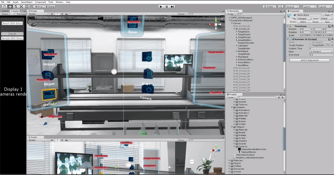Screen dimensions: 334x175
Task: Click the Pause button
Action: click(x=167, y=7)
